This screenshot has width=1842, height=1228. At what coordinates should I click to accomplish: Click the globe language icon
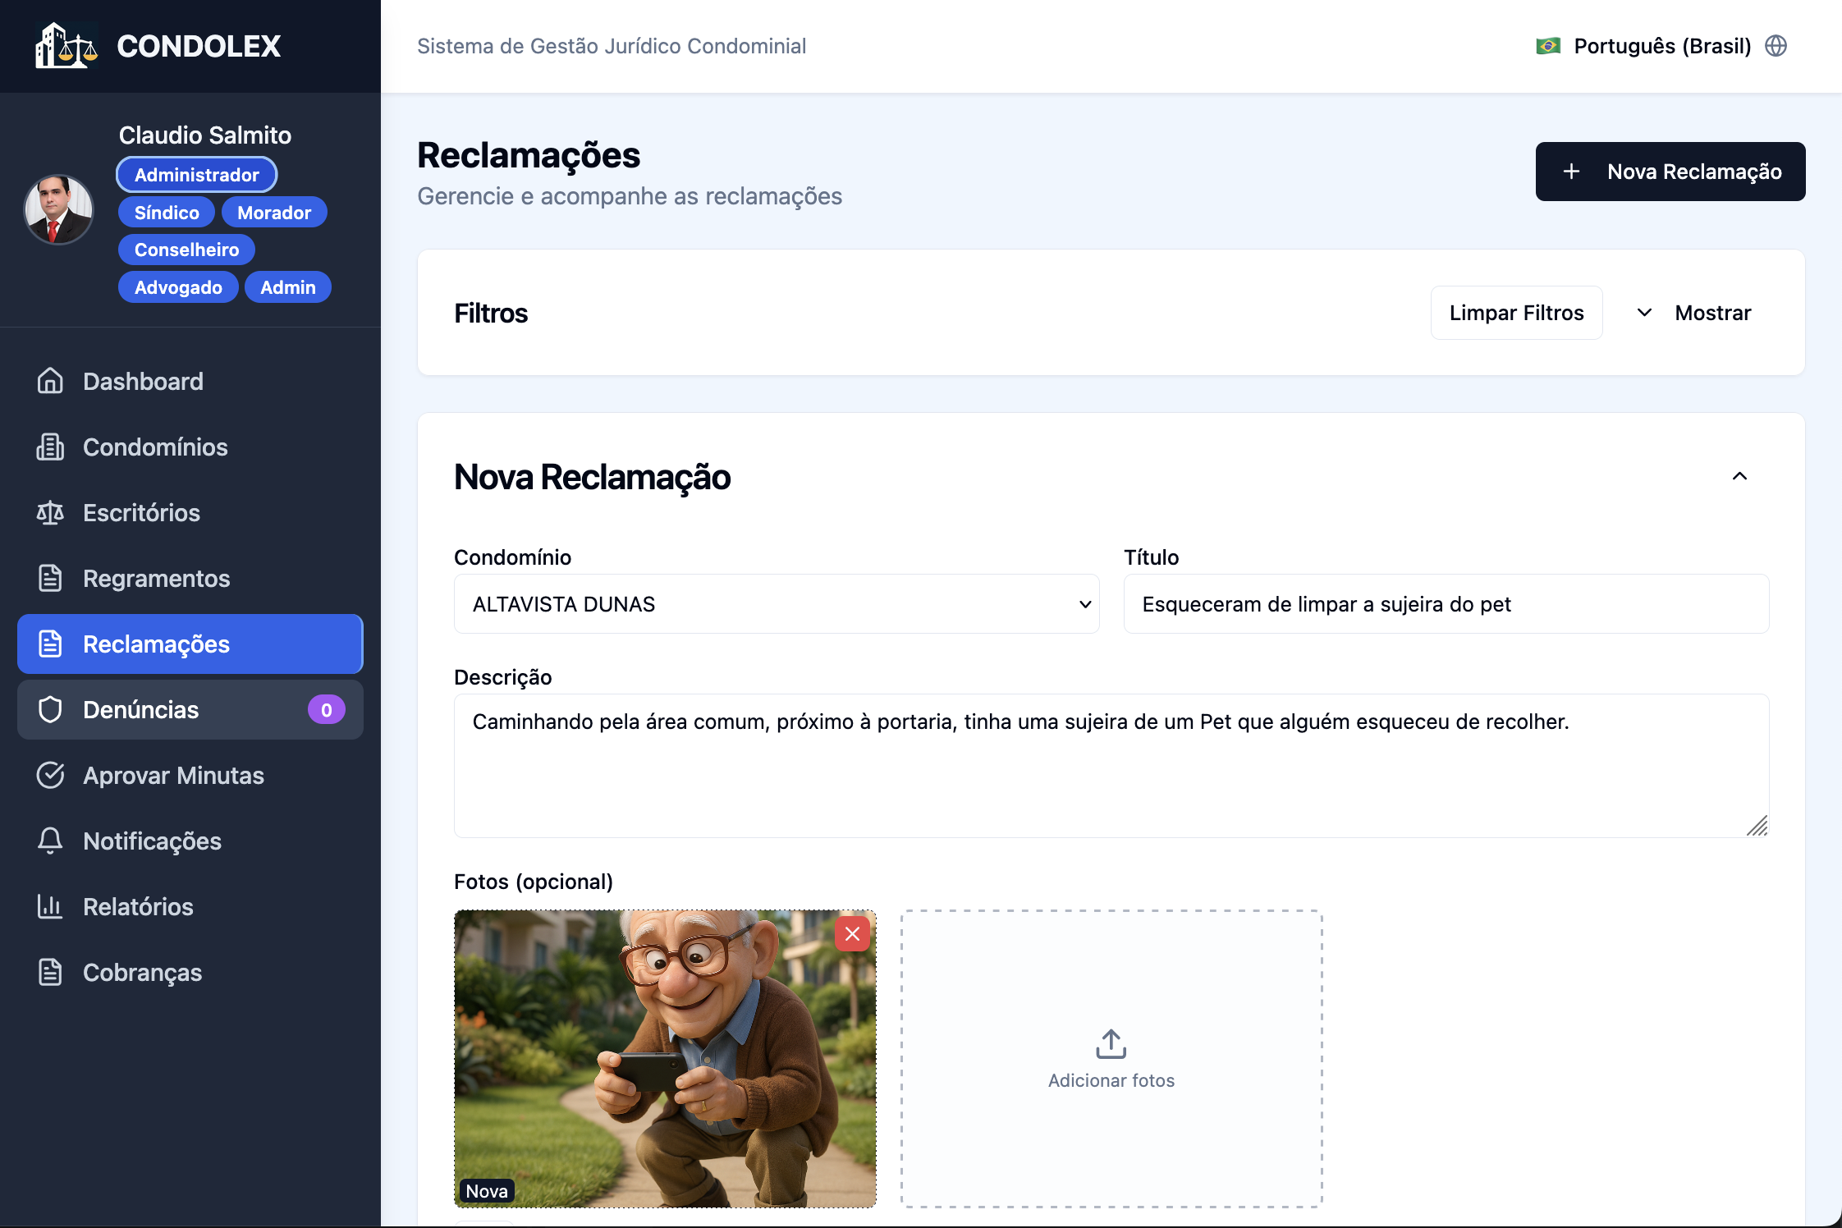tap(1776, 46)
